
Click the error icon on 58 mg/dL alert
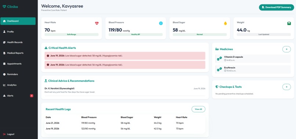48,56
